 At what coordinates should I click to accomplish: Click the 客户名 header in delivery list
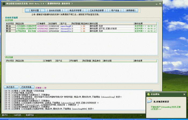[66, 24]
